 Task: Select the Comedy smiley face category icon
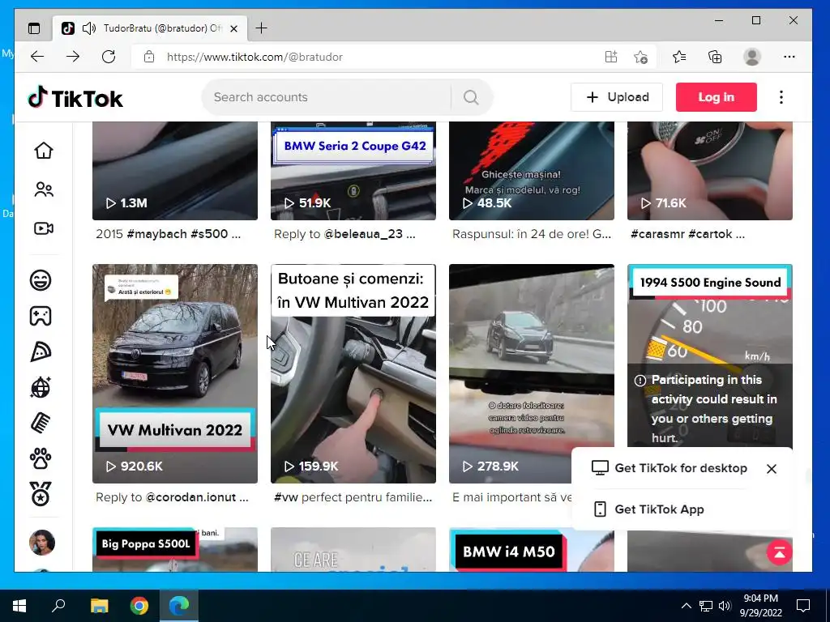[x=41, y=279]
